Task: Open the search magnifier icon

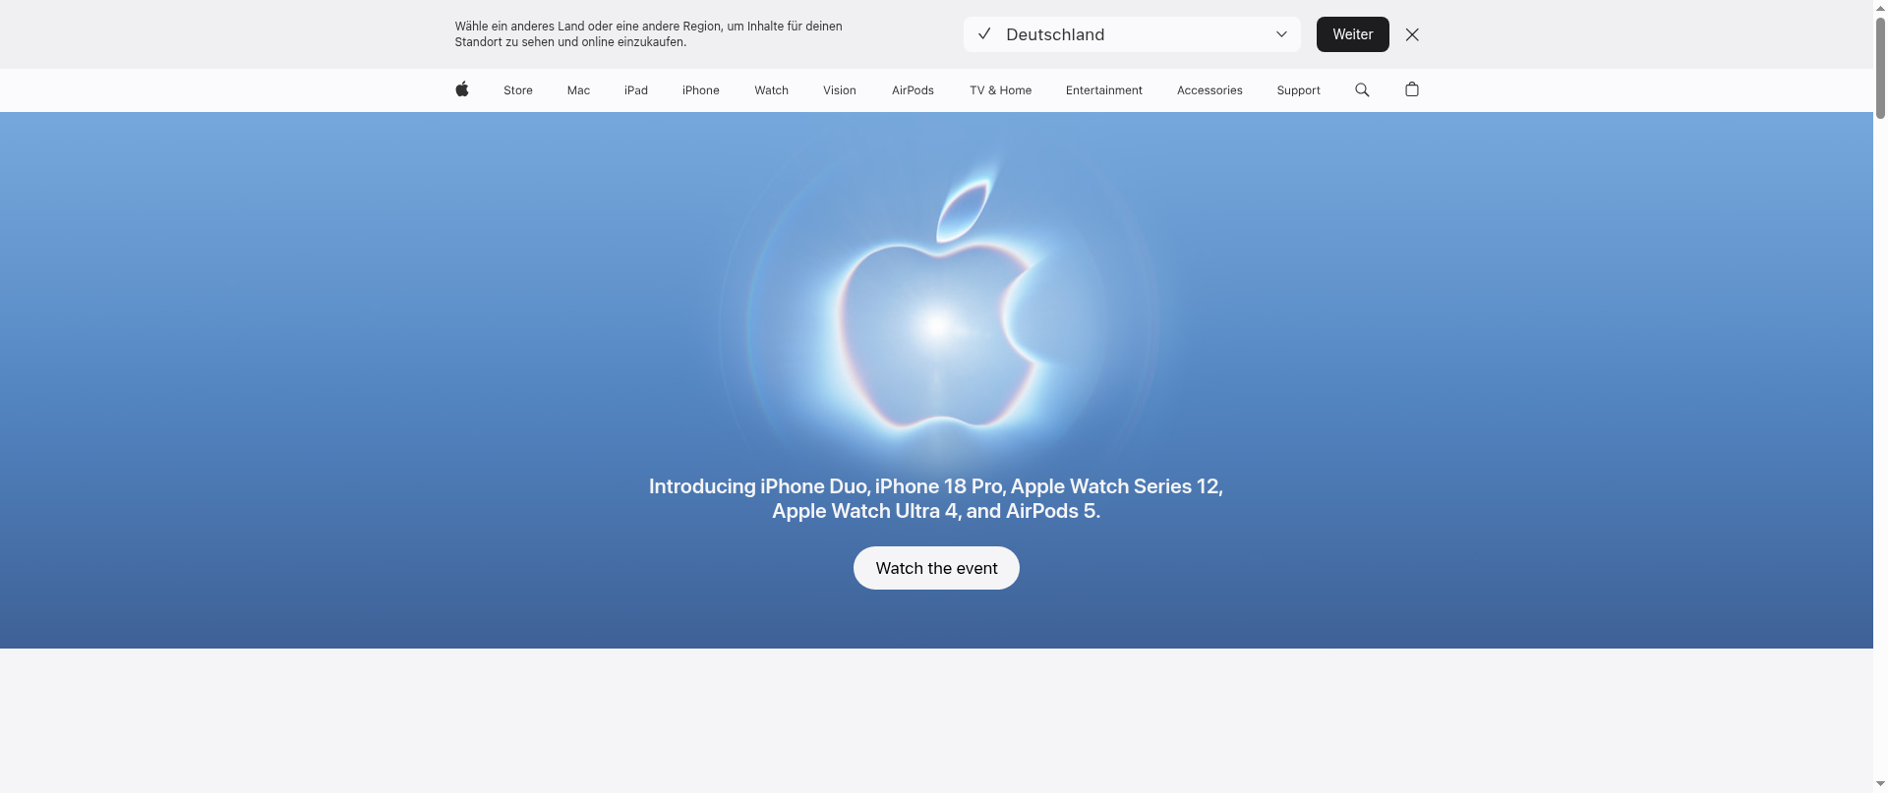Action: (x=1362, y=89)
